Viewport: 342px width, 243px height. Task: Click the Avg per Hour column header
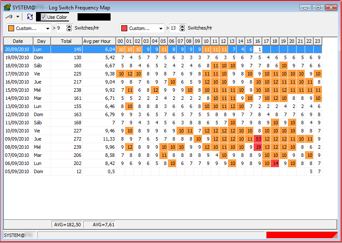pos(99,41)
